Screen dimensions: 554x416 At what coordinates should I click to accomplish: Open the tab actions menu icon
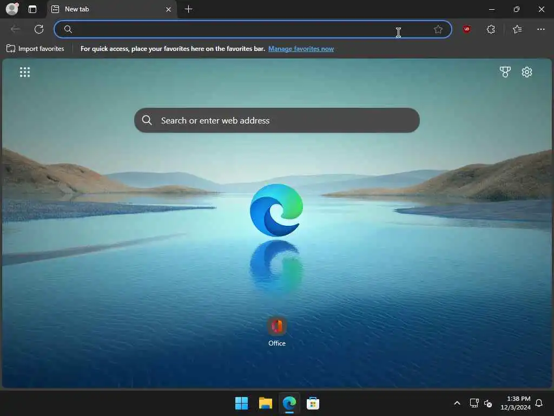tap(32, 9)
